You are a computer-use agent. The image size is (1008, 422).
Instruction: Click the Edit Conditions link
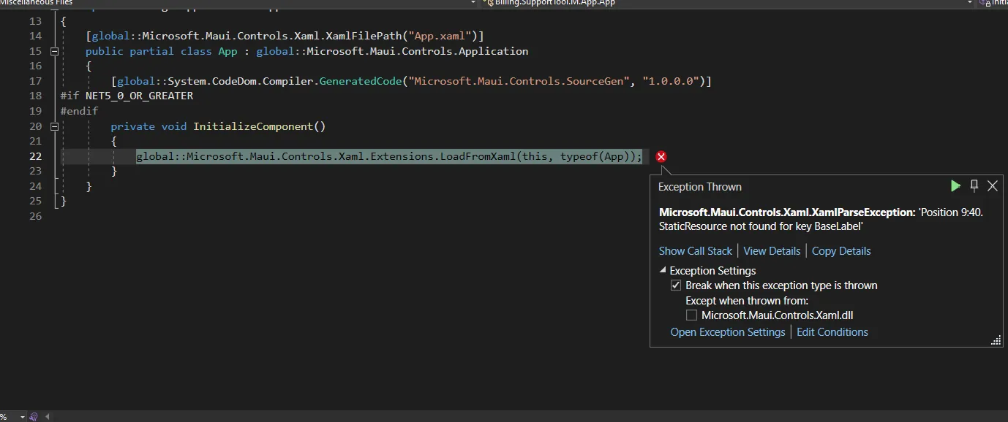coord(832,332)
